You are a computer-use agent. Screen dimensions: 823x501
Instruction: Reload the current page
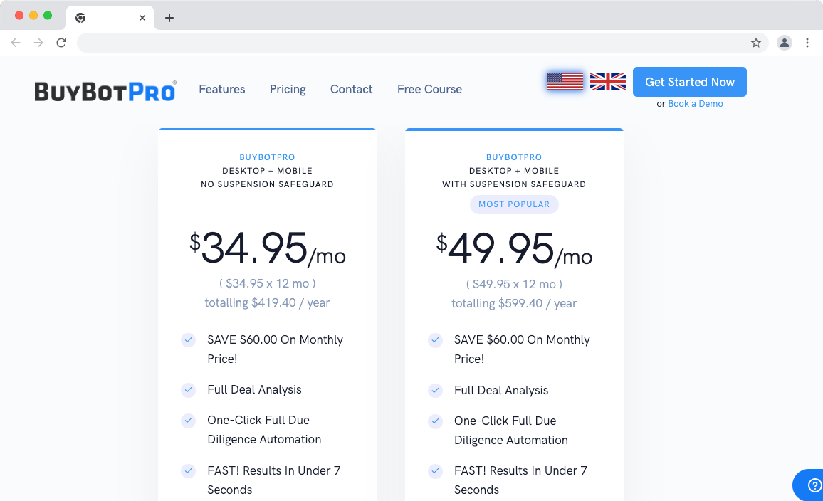(x=61, y=43)
